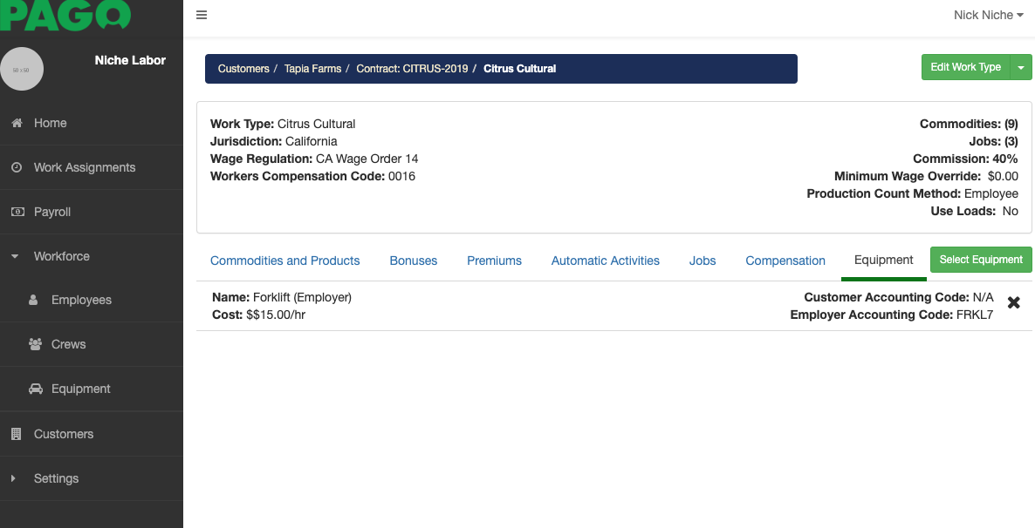Open the Nick Niche account dropdown
This screenshot has height=528, width=1035.
click(x=987, y=15)
